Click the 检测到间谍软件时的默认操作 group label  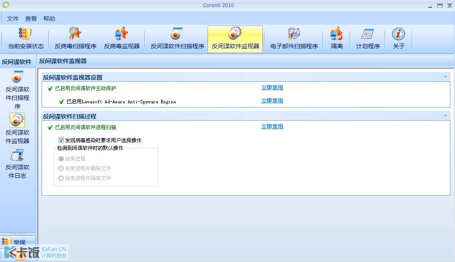click(90, 148)
